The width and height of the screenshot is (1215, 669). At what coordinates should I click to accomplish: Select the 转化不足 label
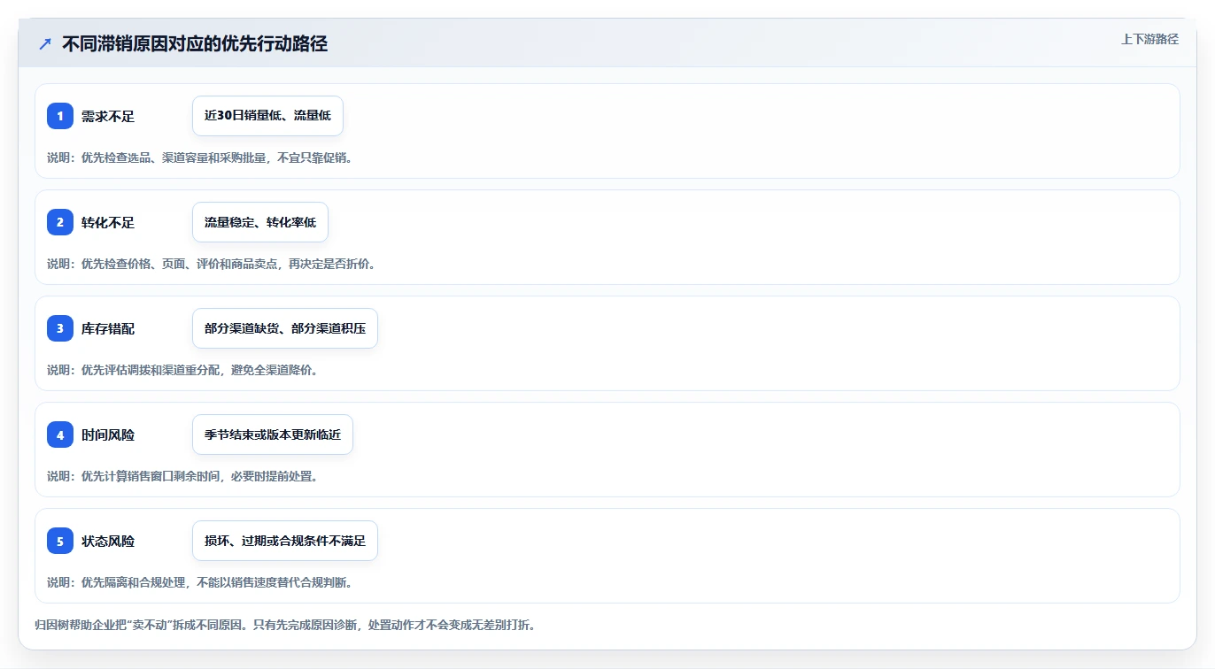pos(108,222)
